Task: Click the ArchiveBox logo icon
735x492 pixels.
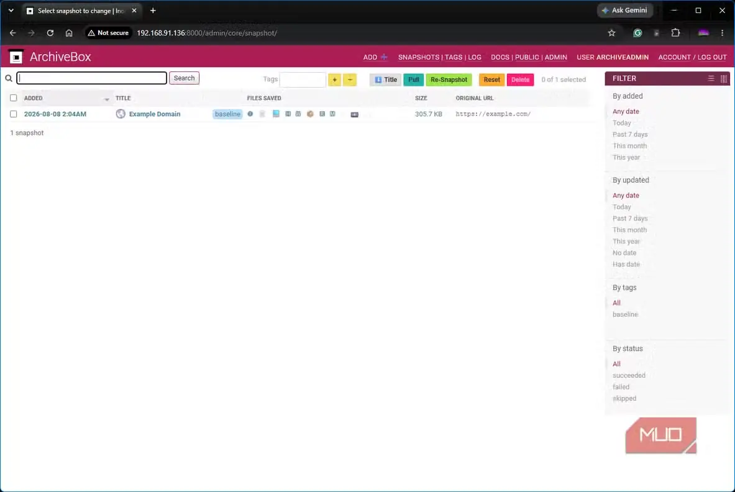Action: (x=16, y=57)
